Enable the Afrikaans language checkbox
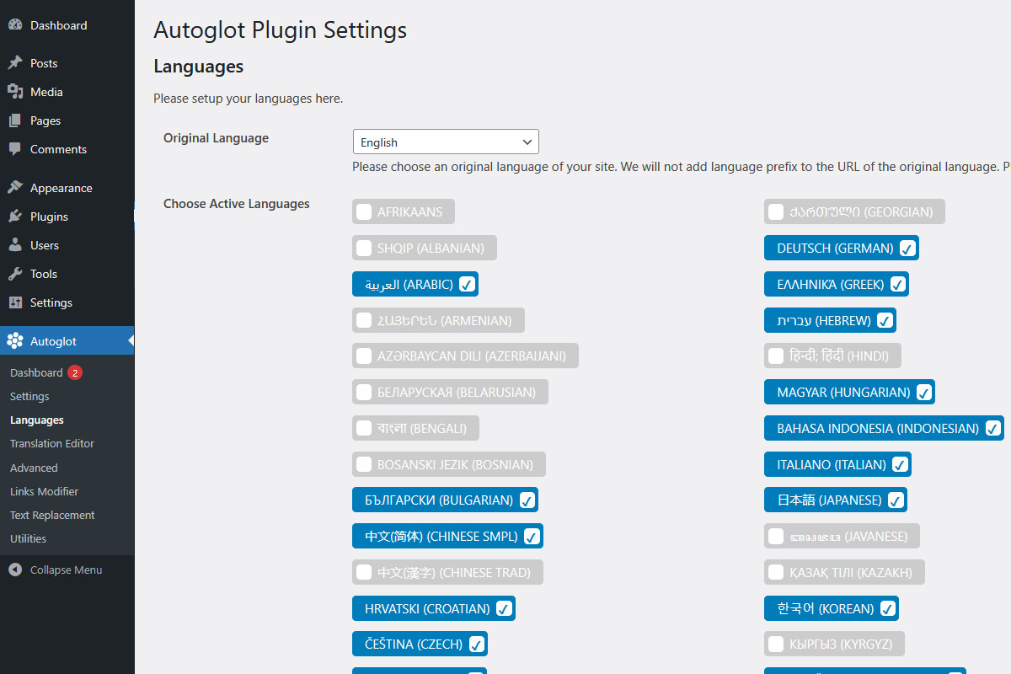Screen dimensions: 1011x674 click(x=364, y=211)
